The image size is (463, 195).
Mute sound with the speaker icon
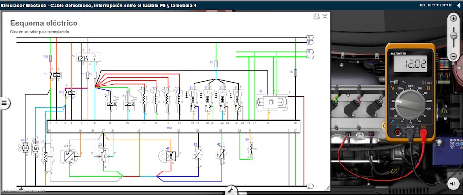click(x=453, y=184)
